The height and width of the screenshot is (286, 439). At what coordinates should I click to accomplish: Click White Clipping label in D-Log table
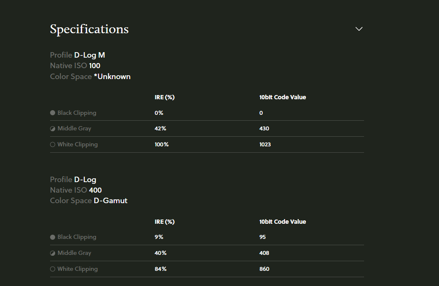coord(77,269)
